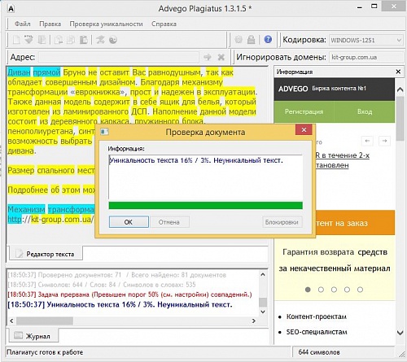Open help with the blue question icon
The width and height of the screenshot is (407, 362).
click(x=268, y=40)
